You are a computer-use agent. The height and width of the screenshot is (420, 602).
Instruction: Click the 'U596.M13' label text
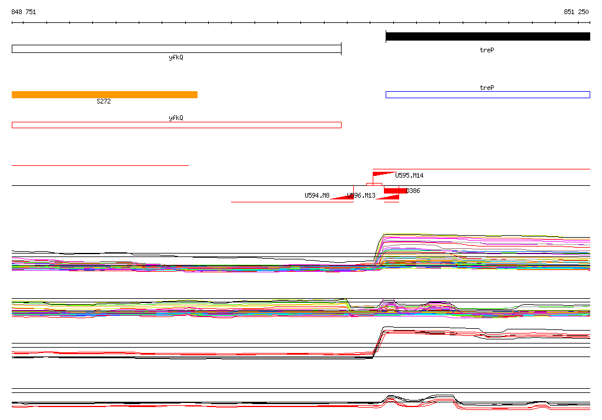point(362,196)
